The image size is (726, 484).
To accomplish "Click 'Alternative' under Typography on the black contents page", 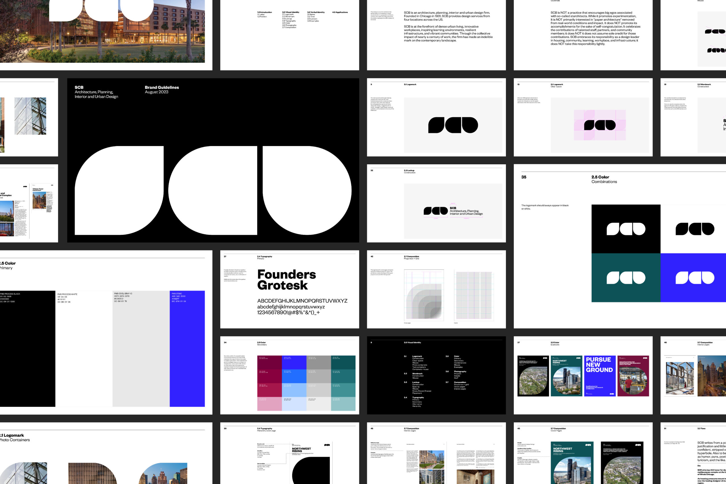I will (417, 404).
